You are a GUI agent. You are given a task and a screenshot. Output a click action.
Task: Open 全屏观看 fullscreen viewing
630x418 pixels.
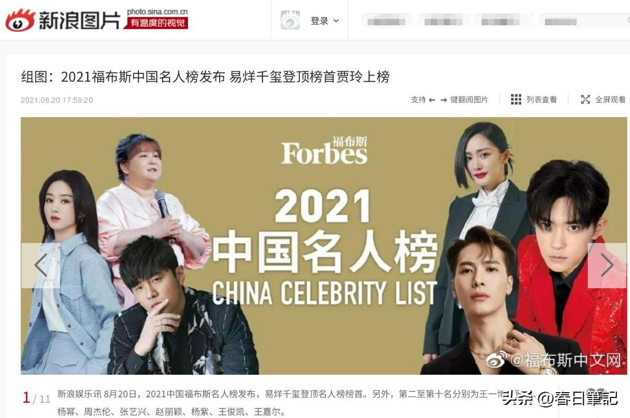click(x=610, y=100)
